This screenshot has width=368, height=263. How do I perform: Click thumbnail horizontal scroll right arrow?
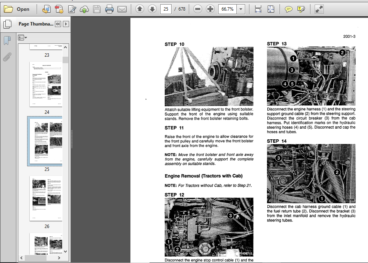tap(59, 258)
